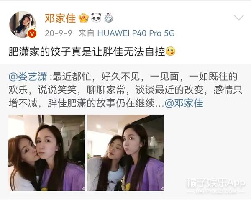Tap the live photo icon on first image
The height and width of the screenshot is (200, 251).
[x=83, y=189]
